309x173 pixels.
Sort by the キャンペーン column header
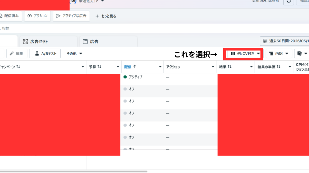tap(10, 67)
